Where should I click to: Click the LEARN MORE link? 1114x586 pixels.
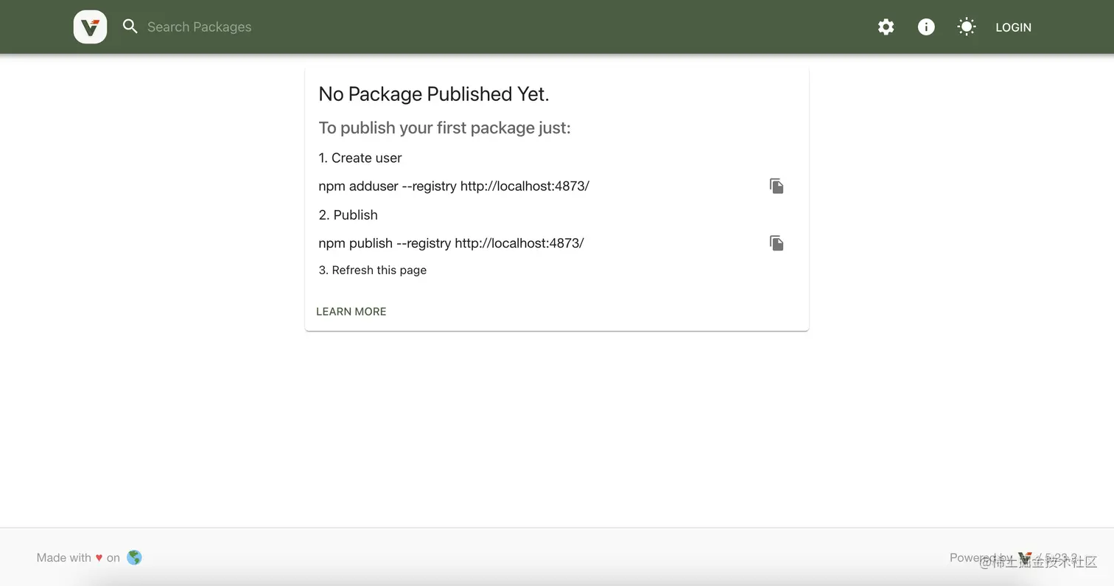click(x=351, y=312)
